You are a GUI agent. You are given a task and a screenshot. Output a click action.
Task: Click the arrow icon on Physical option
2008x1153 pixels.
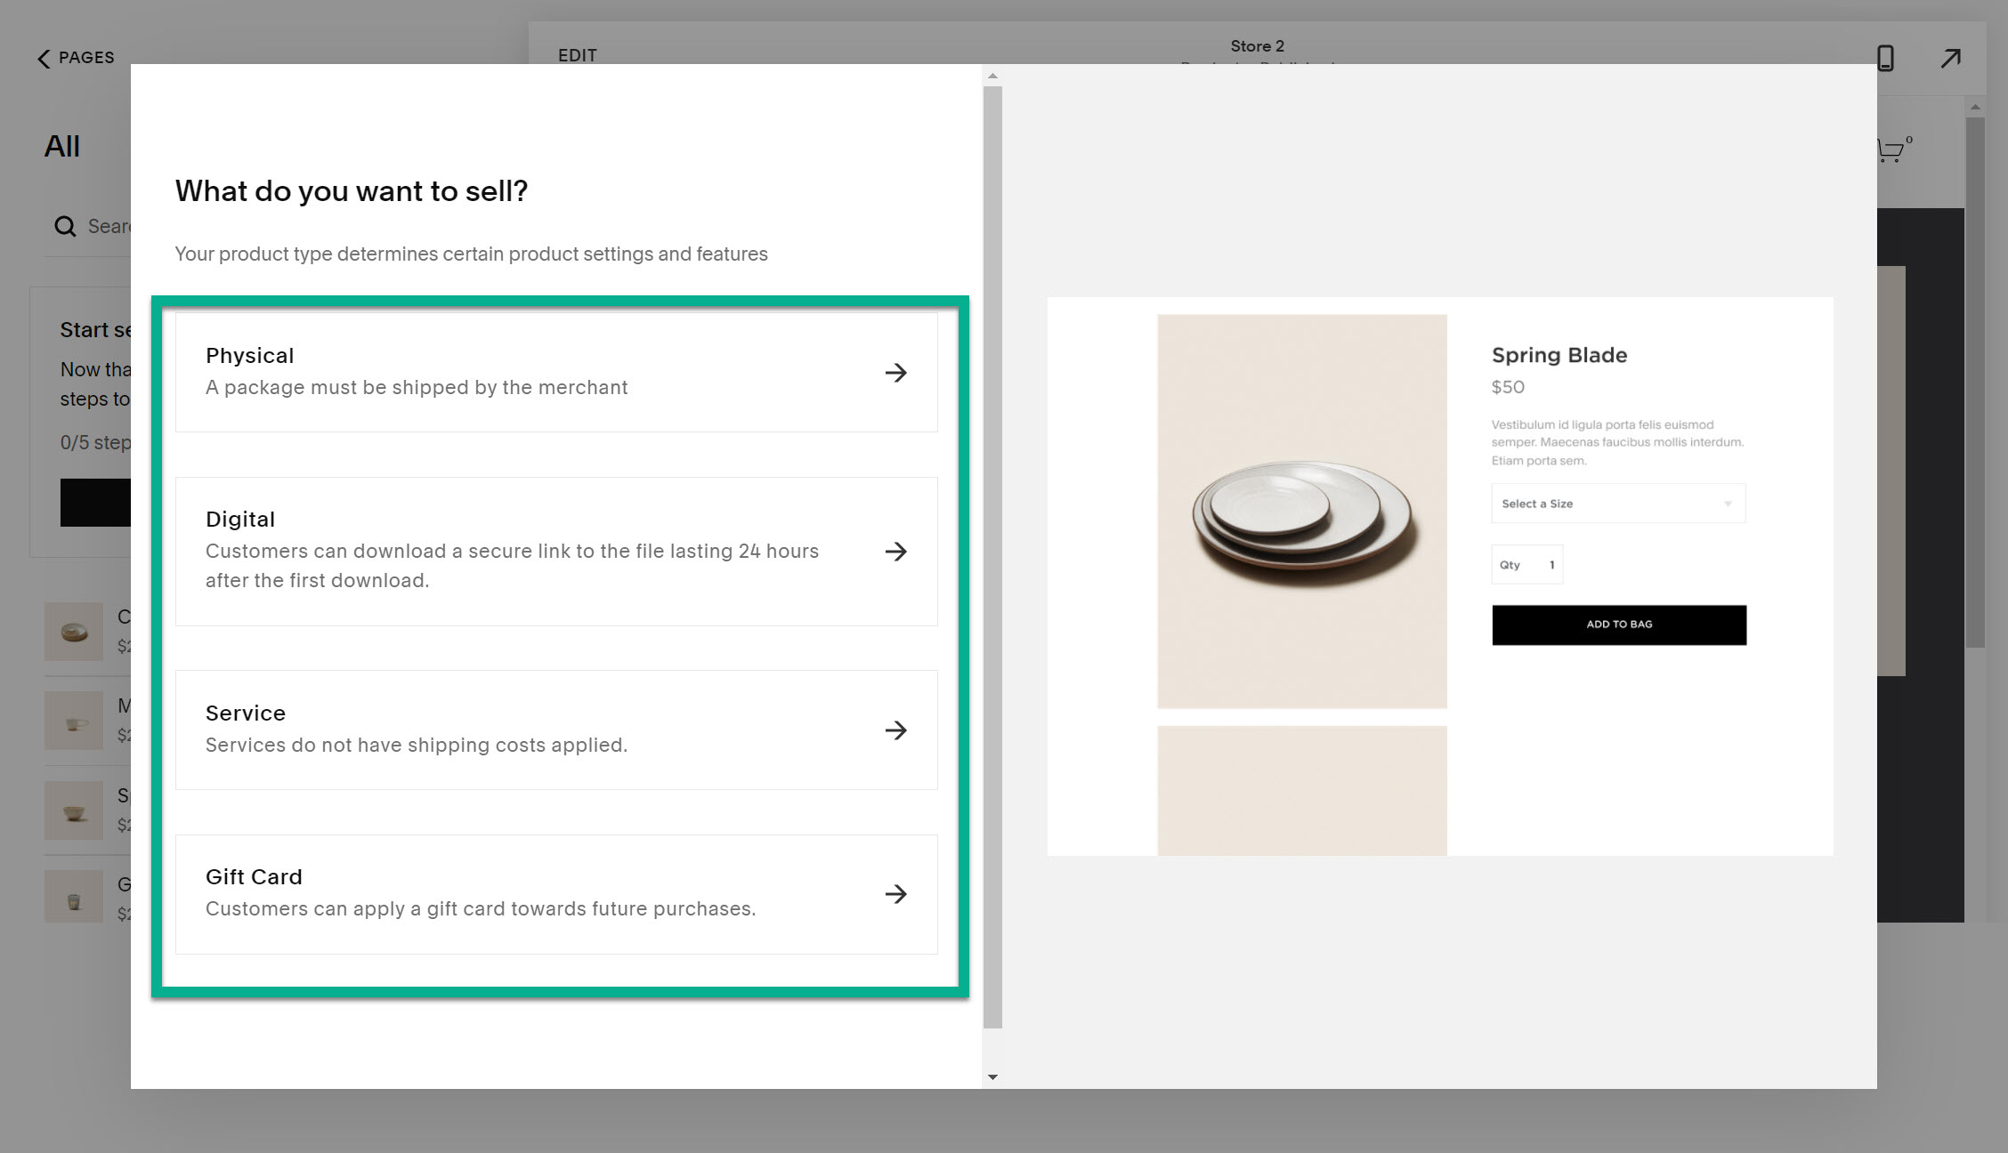[x=895, y=373]
